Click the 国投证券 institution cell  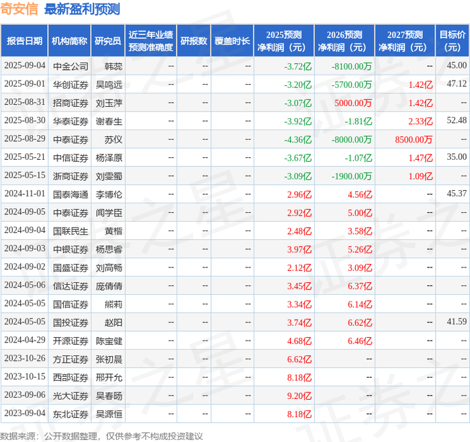tap(70, 322)
